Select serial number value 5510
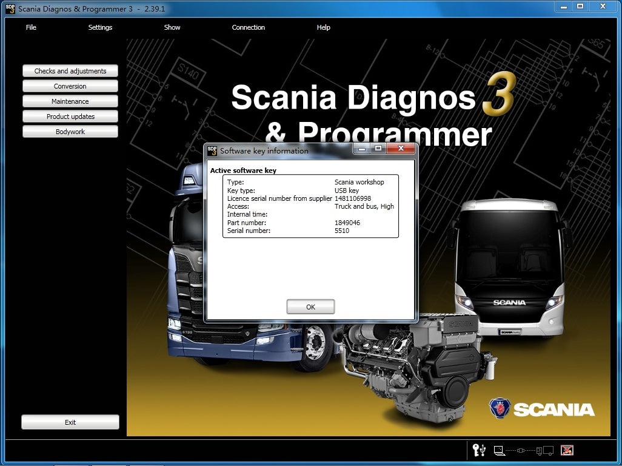 341,231
